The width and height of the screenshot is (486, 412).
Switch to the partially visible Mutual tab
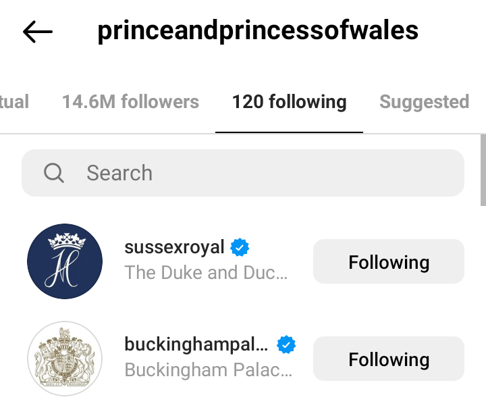pos(13,102)
